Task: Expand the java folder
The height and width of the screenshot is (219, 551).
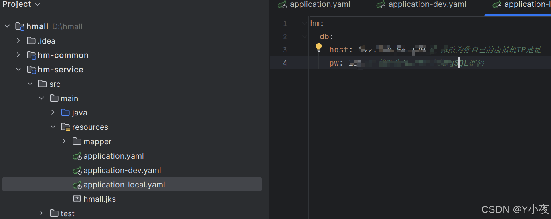Action: pyautogui.click(x=53, y=113)
